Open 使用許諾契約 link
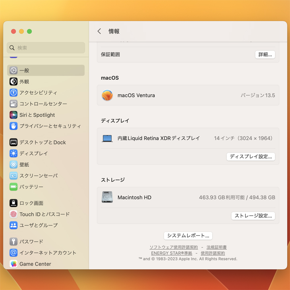Screen dimensions: 290x290 [213, 253]
